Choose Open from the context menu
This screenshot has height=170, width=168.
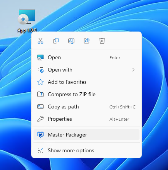[x=86, y=58]
